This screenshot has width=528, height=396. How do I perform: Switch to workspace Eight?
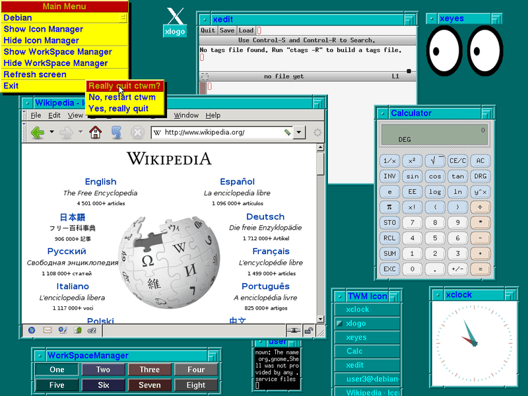tap(196, 385)
